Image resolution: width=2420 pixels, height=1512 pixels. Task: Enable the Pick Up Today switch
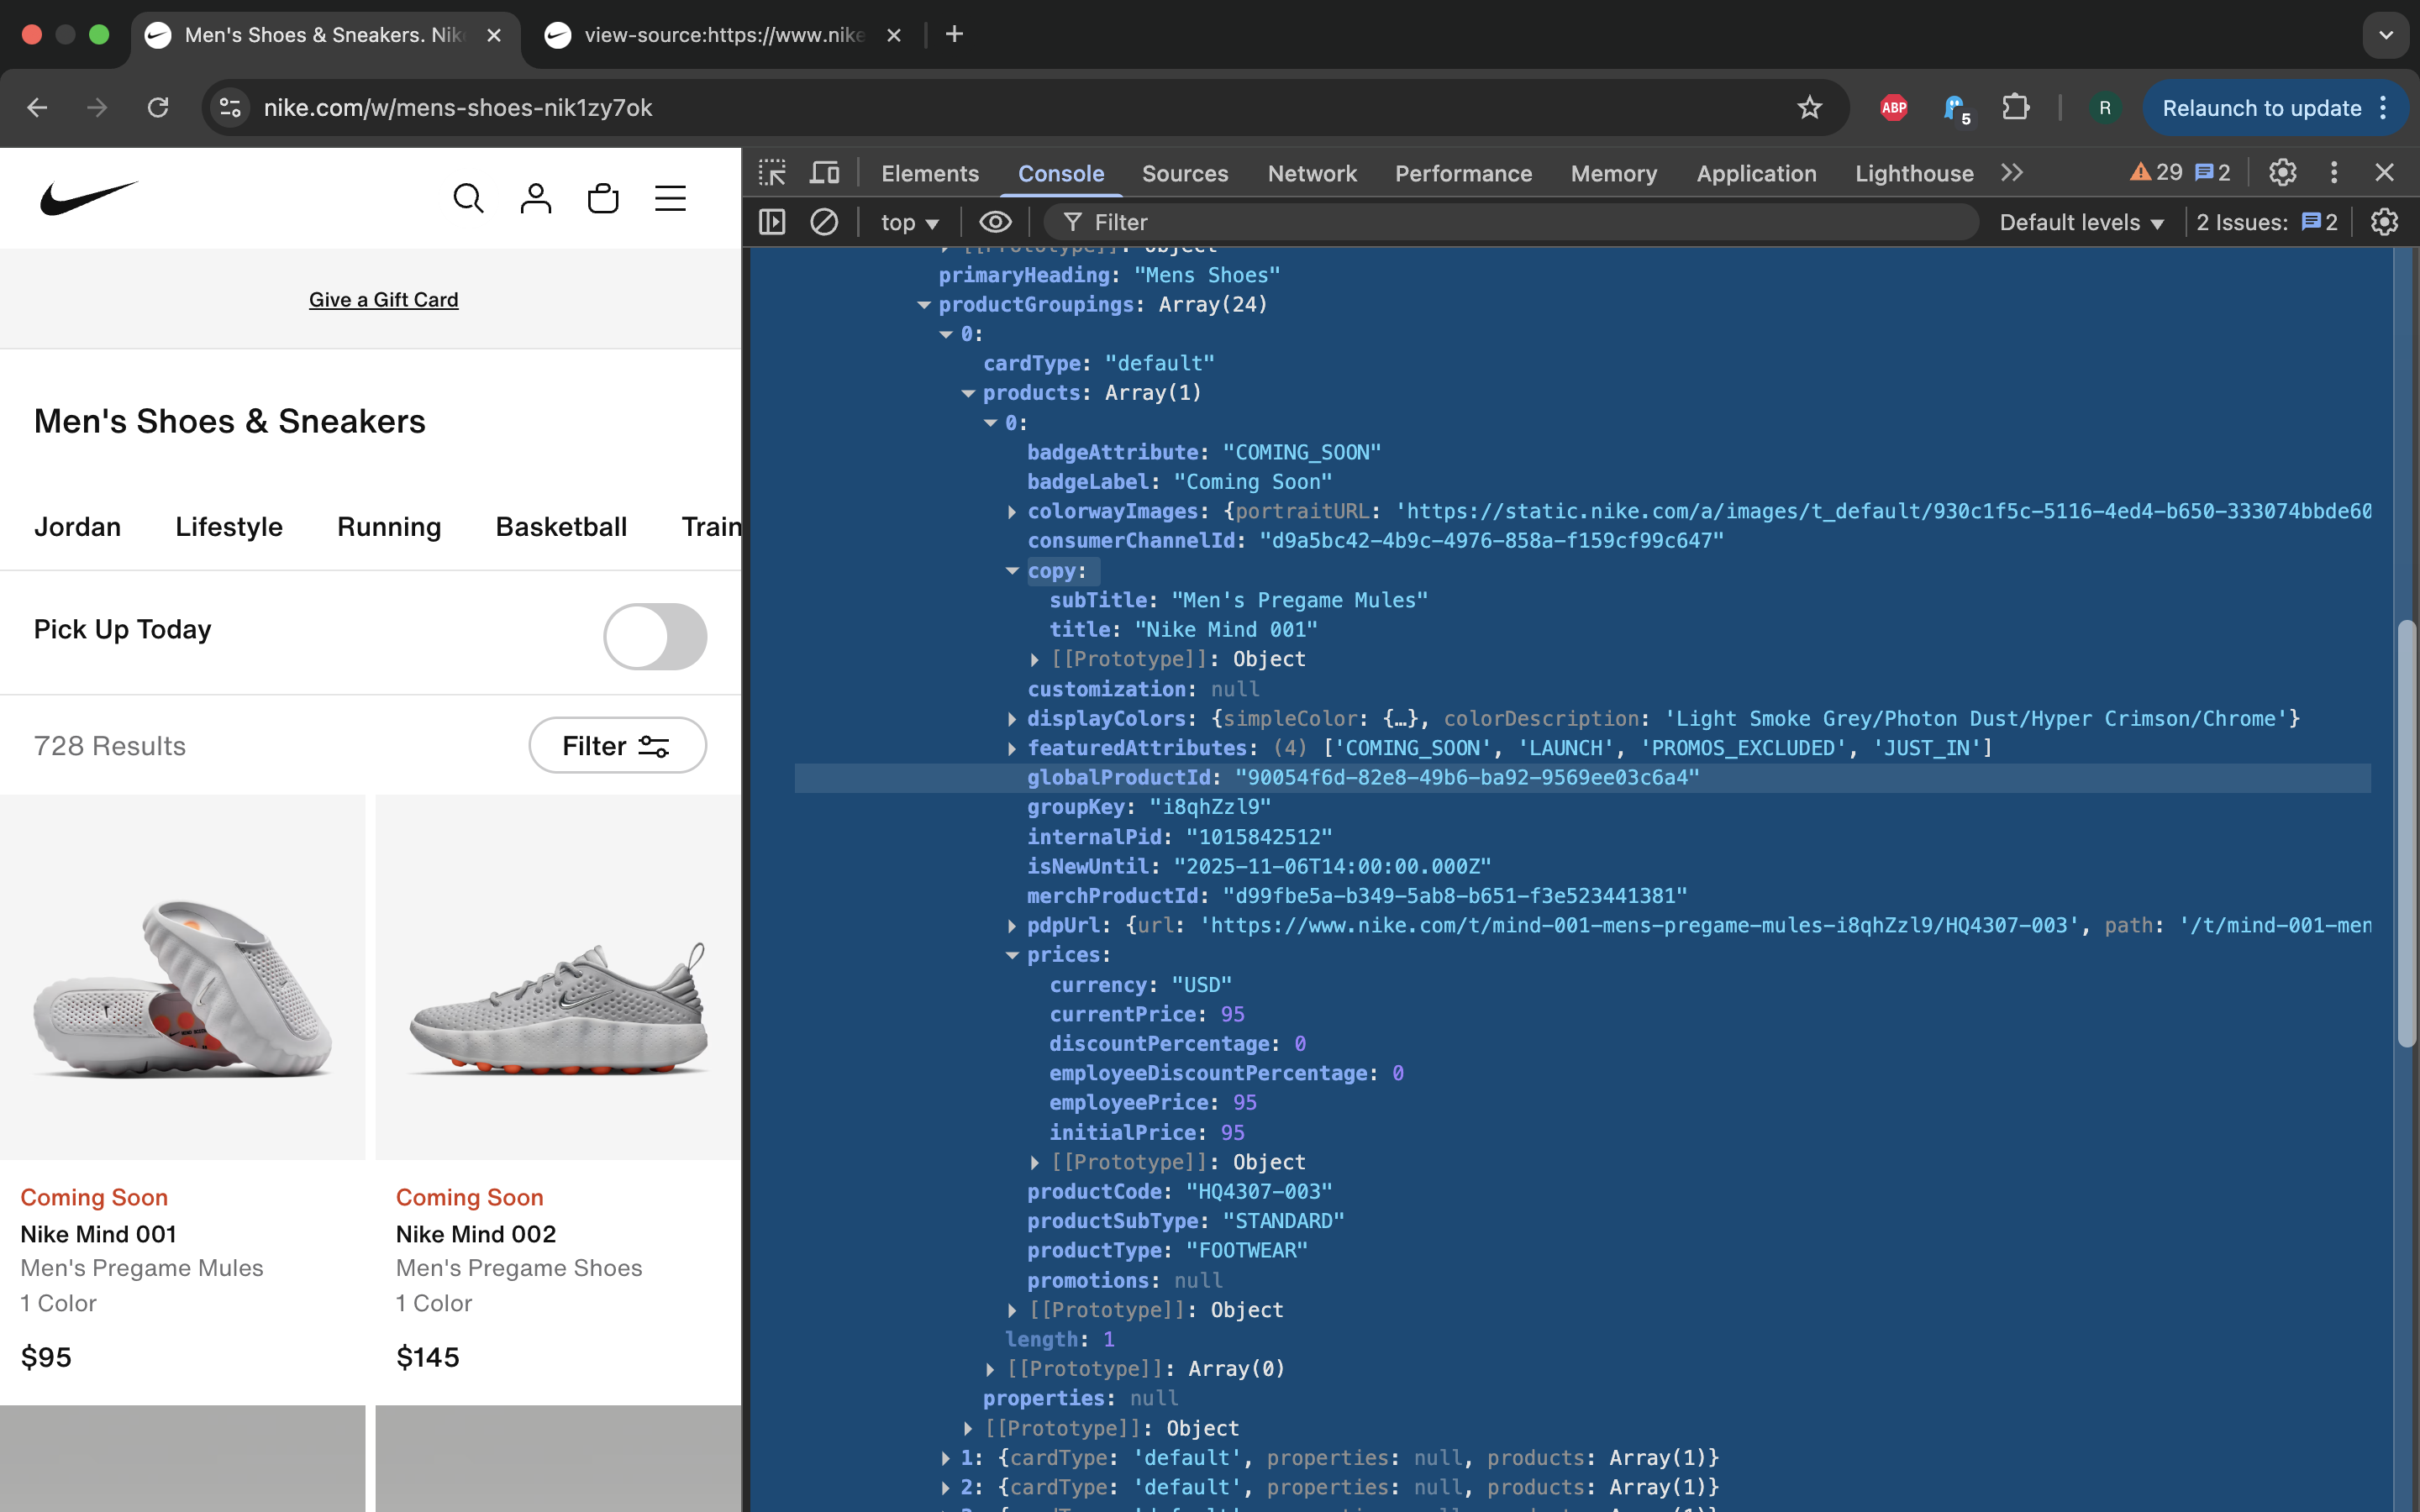[655, 636]
